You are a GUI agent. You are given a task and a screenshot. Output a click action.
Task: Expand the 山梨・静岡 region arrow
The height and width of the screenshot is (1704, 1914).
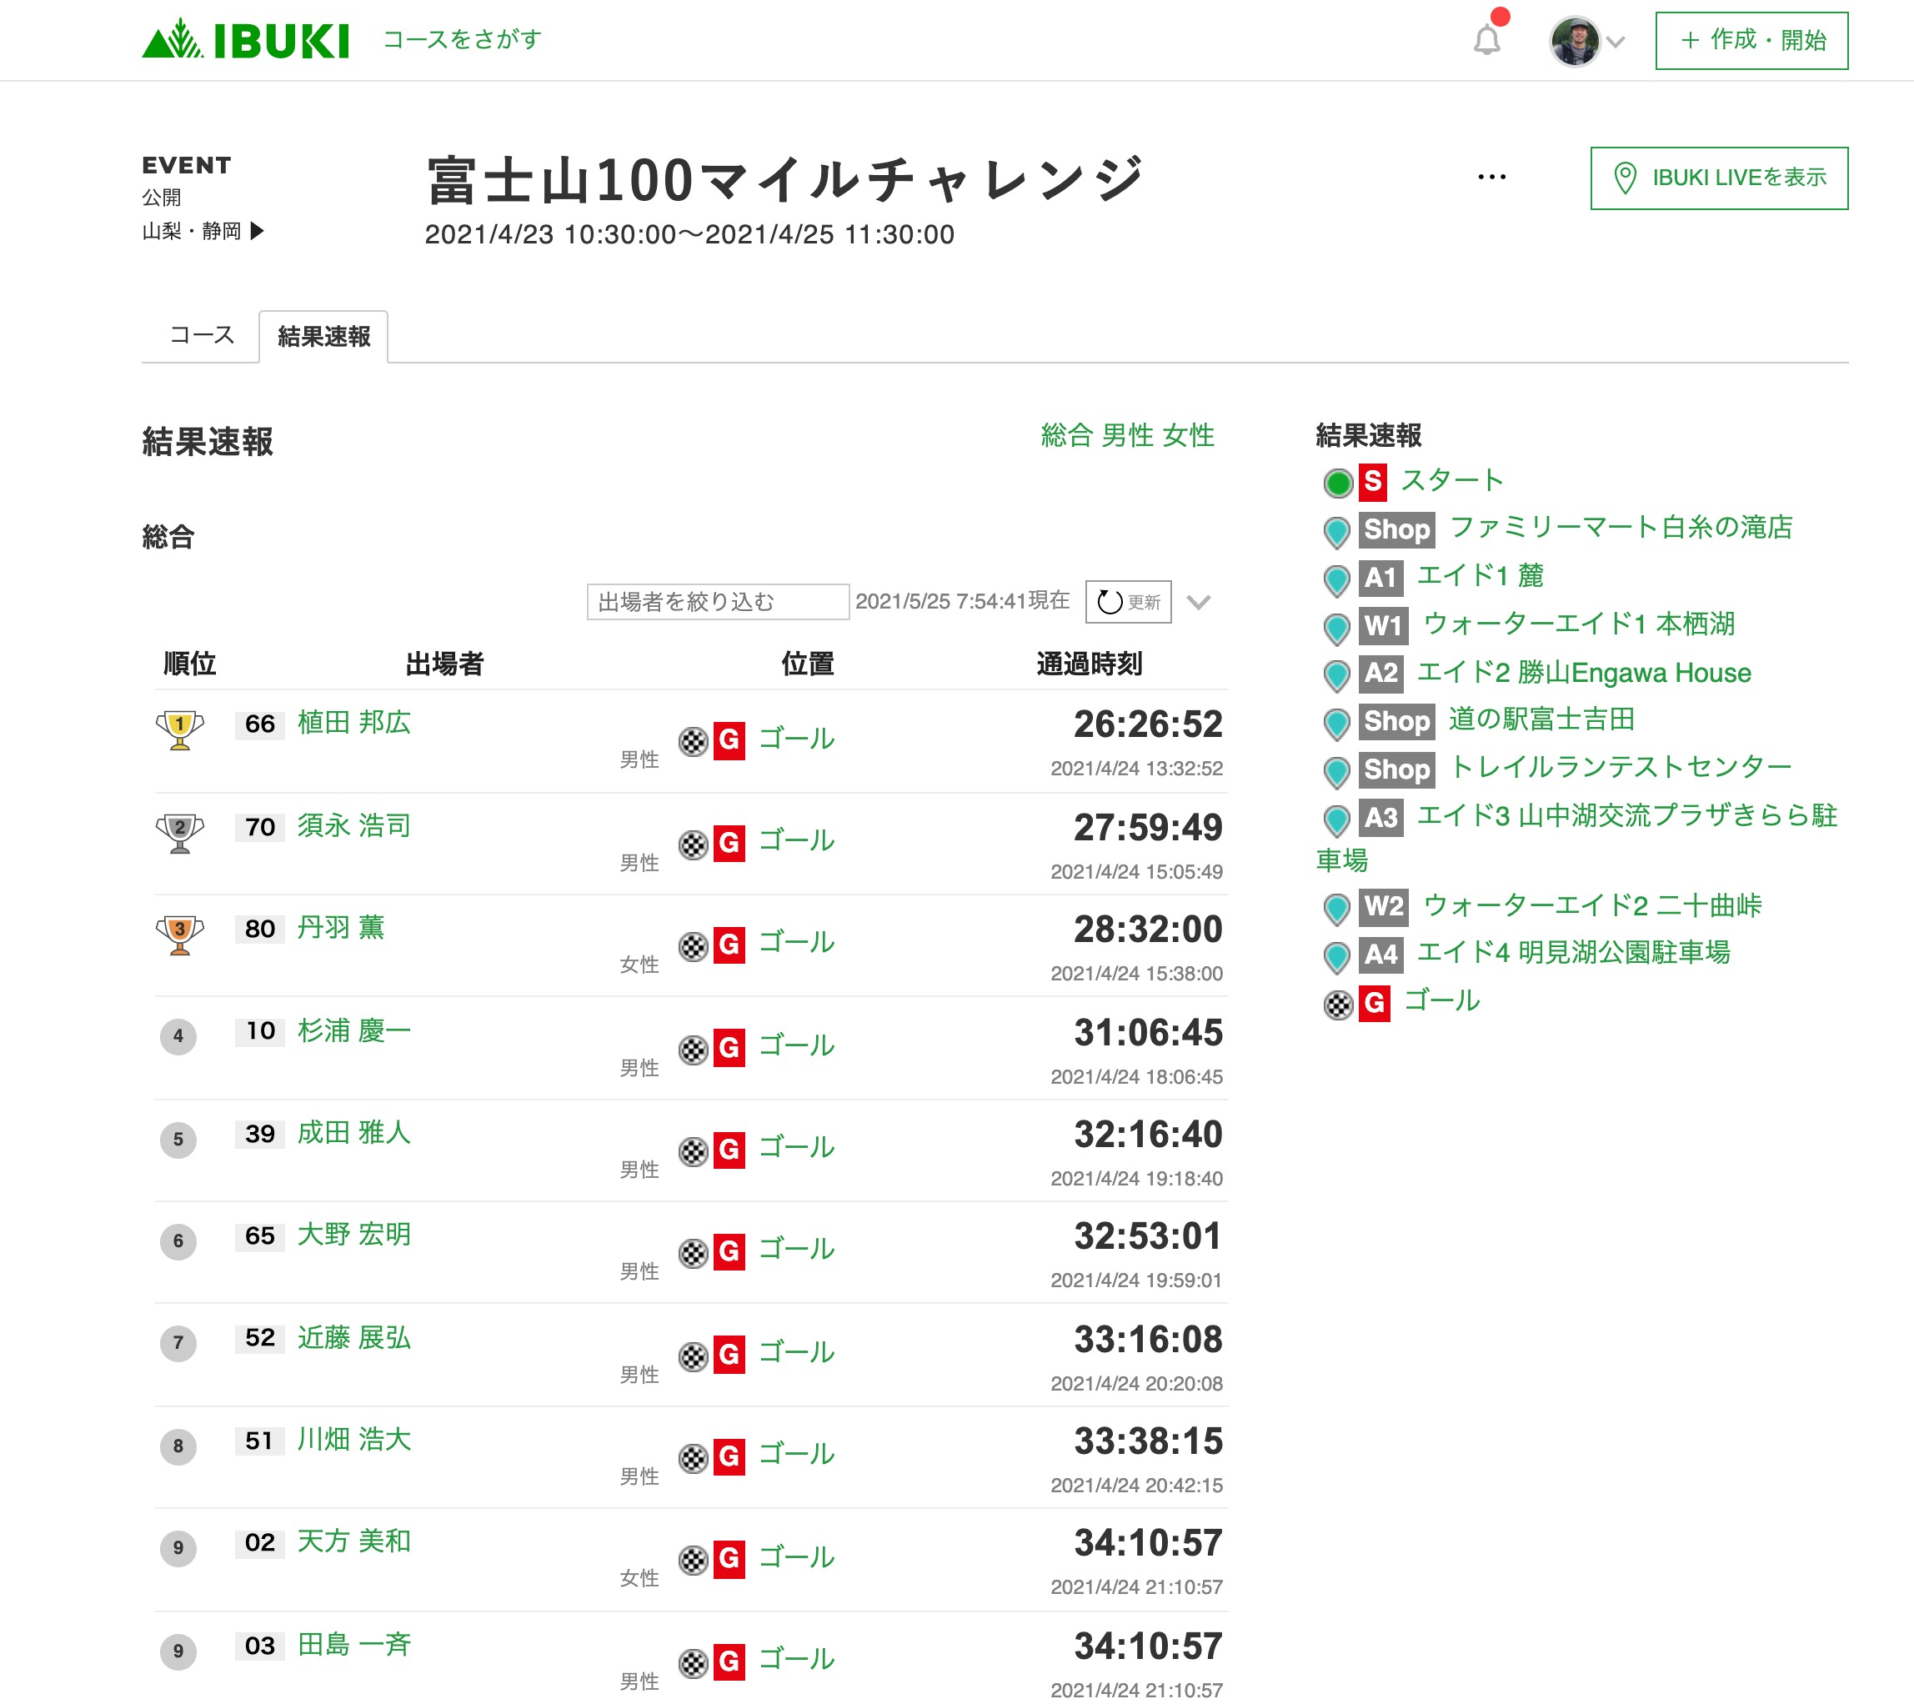(258, 230)
